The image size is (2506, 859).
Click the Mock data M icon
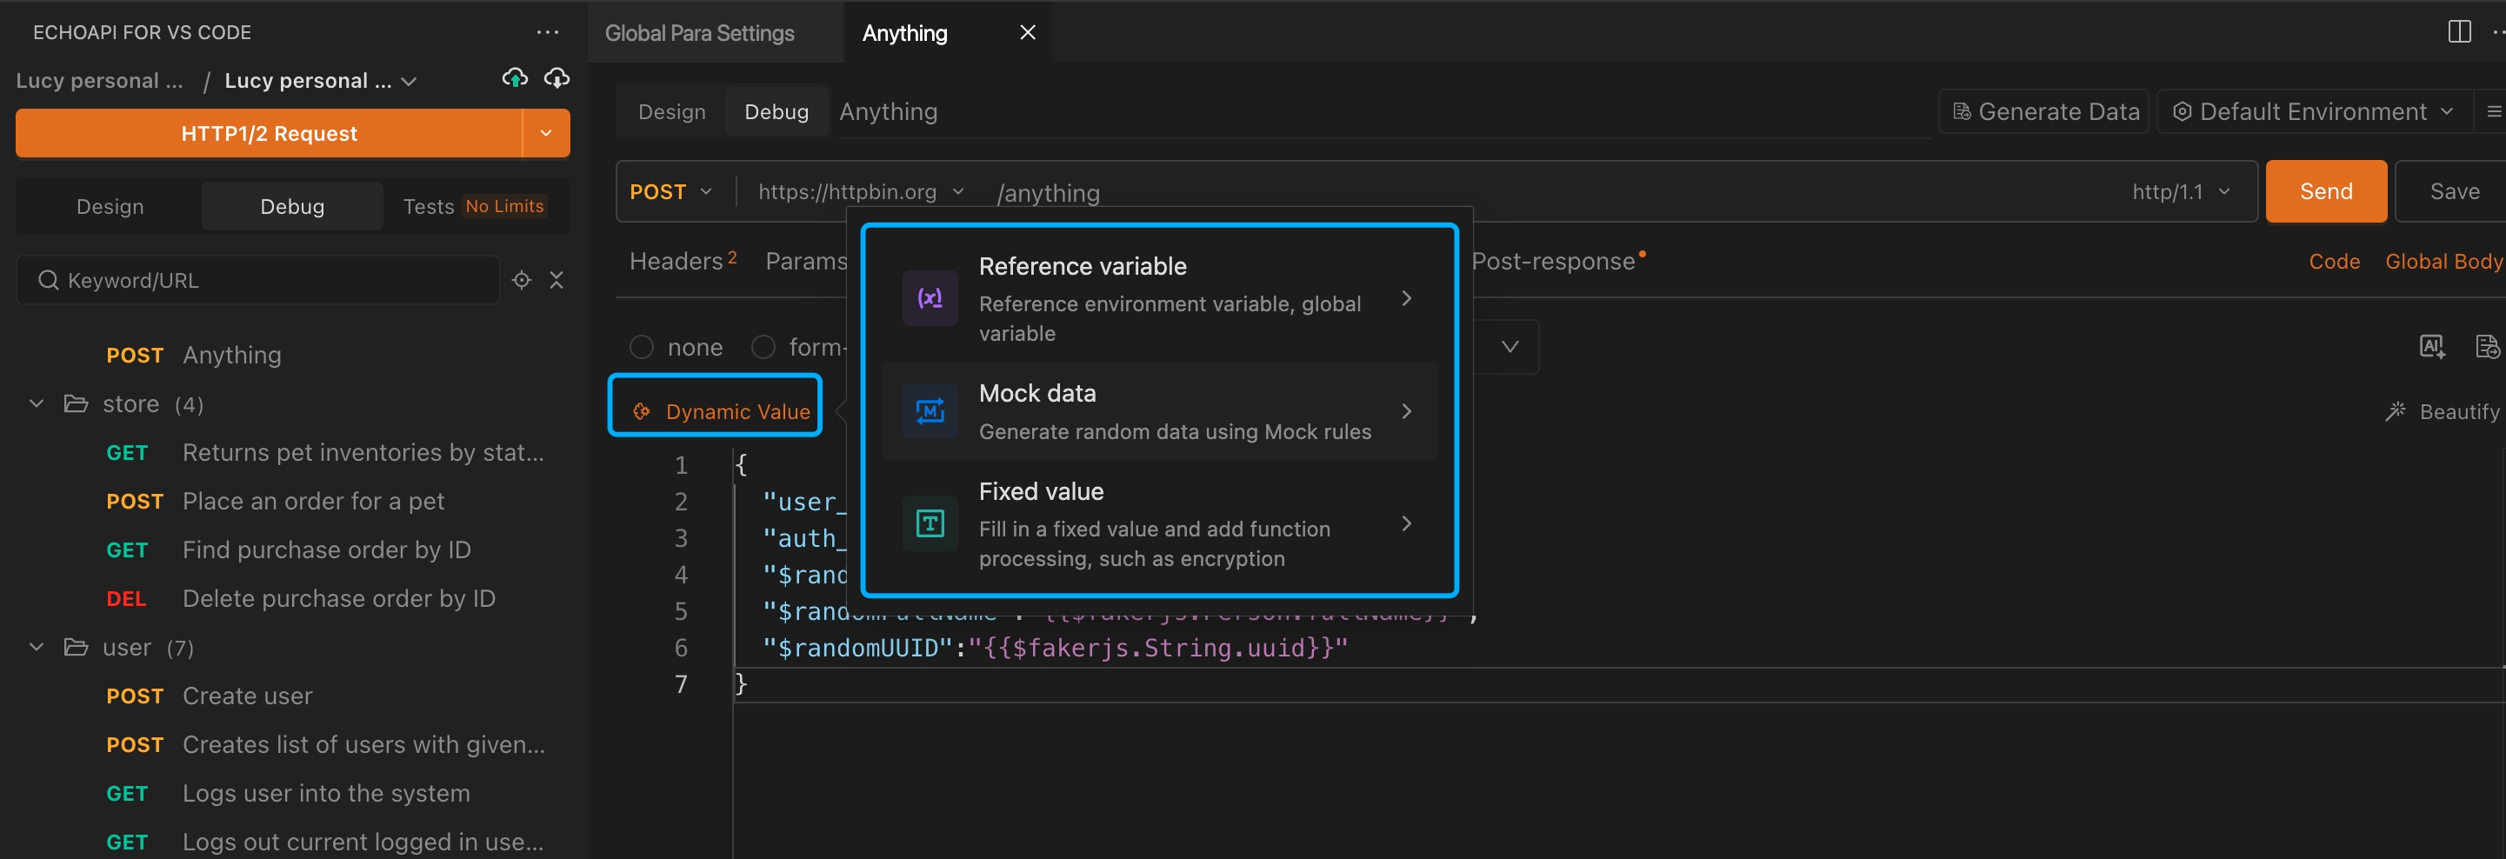[930, 411]
